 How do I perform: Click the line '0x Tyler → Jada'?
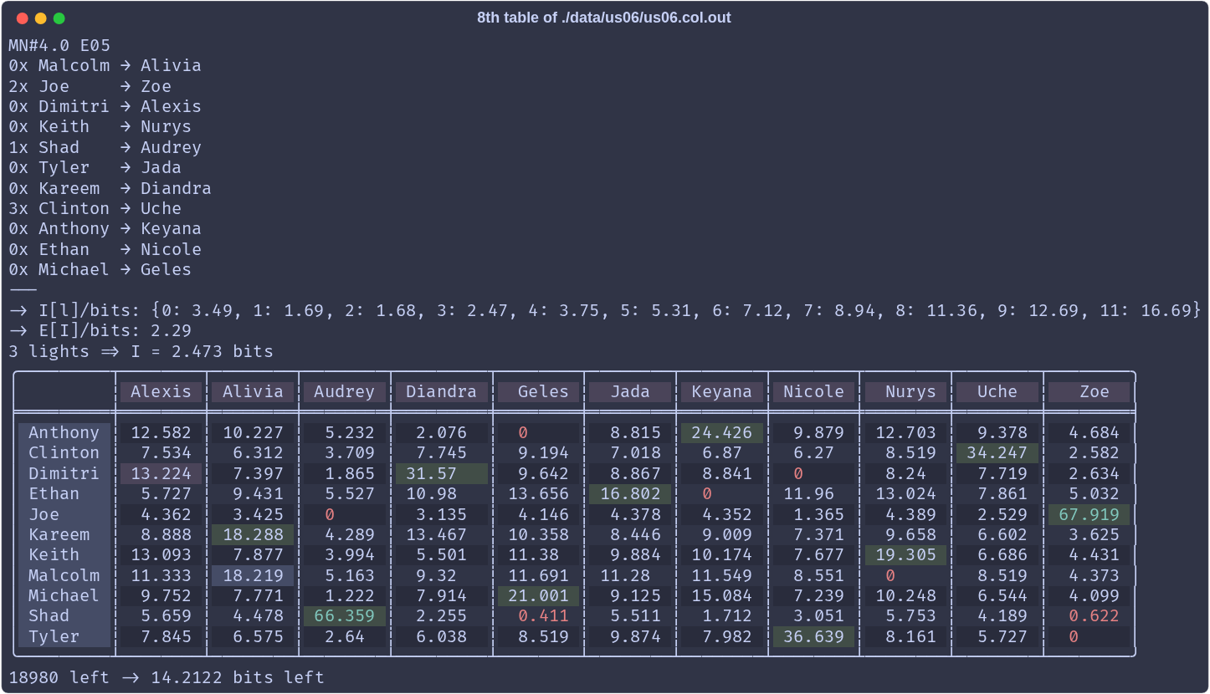pos(95,167)
